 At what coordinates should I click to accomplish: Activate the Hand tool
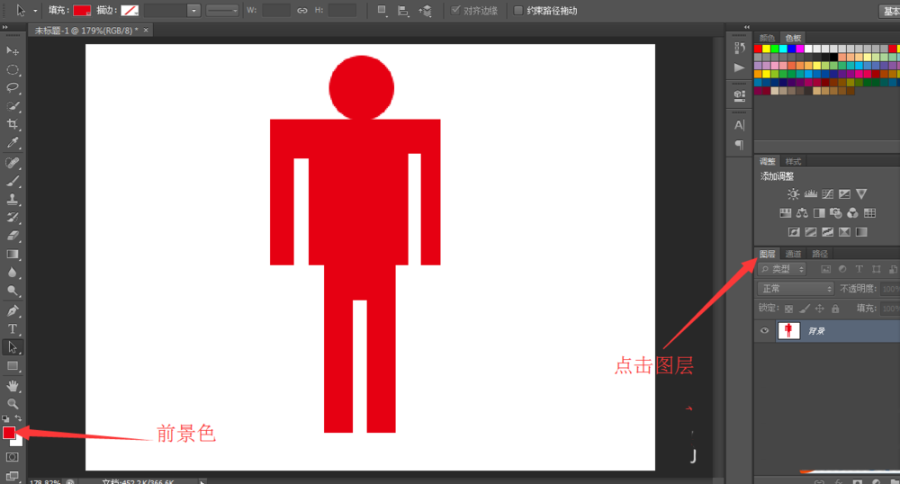[13, 385]
